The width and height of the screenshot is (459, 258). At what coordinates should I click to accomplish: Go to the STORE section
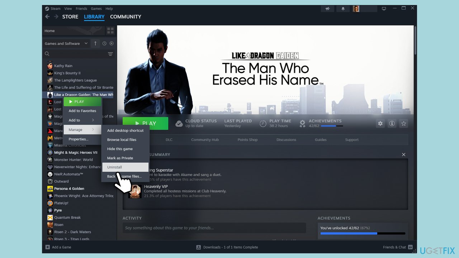[x=70, y=17]
